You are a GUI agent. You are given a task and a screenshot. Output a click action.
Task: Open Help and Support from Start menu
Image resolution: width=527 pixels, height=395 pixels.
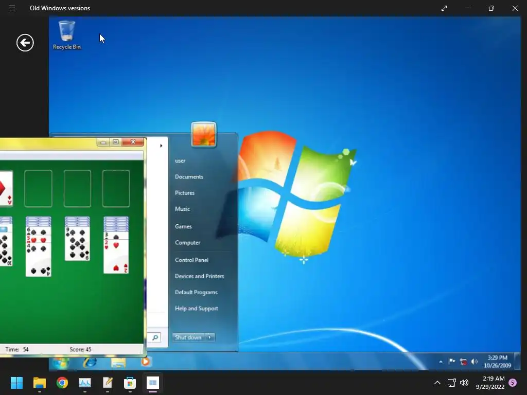[x=196, y=309]
